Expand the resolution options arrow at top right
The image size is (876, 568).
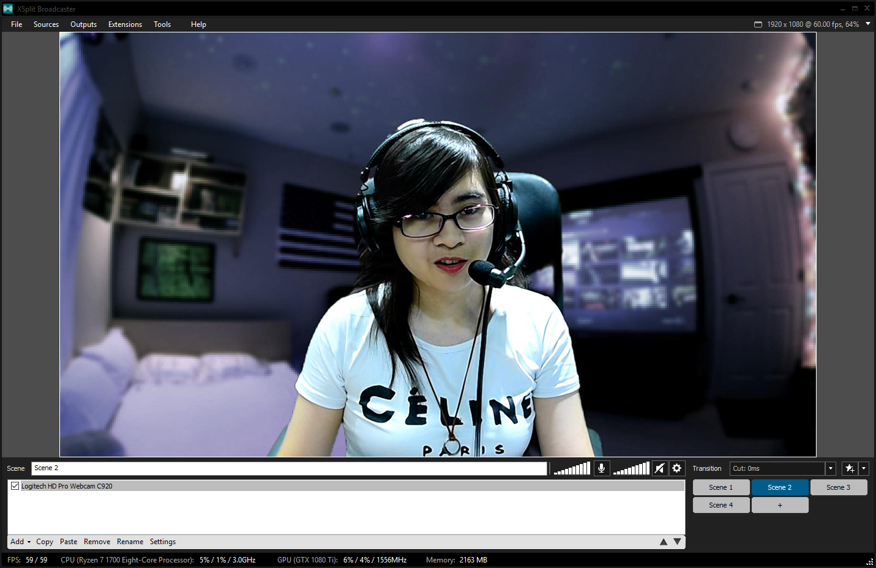pyautogui.click(x=868, y=24)
